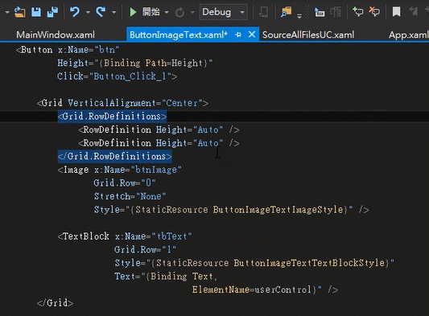Click the Text="{Binding Text, line
Screen dimensions: 429x316
(x=166, y=277)
